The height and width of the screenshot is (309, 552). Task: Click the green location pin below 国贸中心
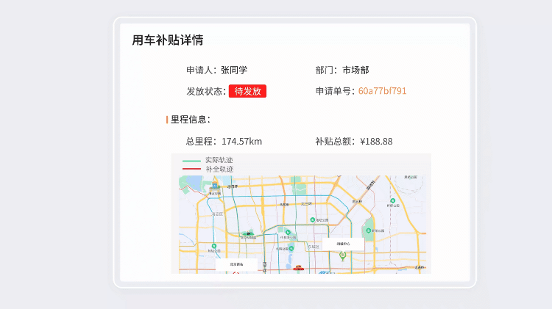coord(342,255)
